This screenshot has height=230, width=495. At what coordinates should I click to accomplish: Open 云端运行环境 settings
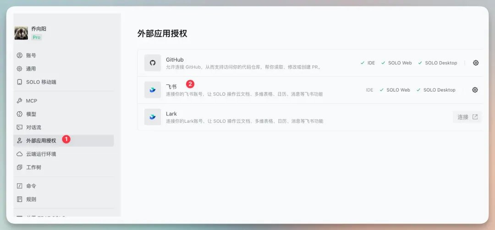(63, 154)
